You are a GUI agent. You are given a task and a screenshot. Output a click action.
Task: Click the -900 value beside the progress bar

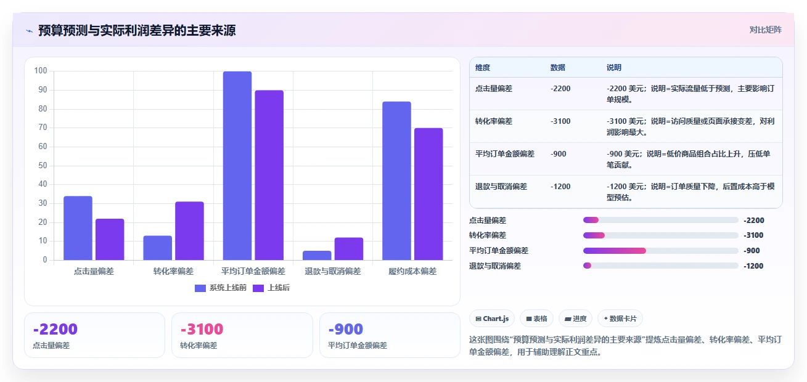point(752,251)
